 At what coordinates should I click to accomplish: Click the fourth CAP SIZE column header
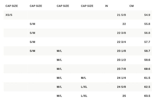pos(87,6)
